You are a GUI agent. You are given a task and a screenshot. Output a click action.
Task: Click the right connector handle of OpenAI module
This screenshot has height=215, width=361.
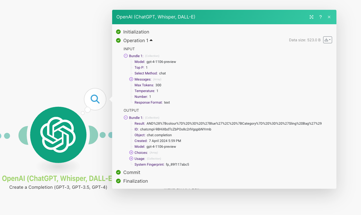click(x=93, y=135)
